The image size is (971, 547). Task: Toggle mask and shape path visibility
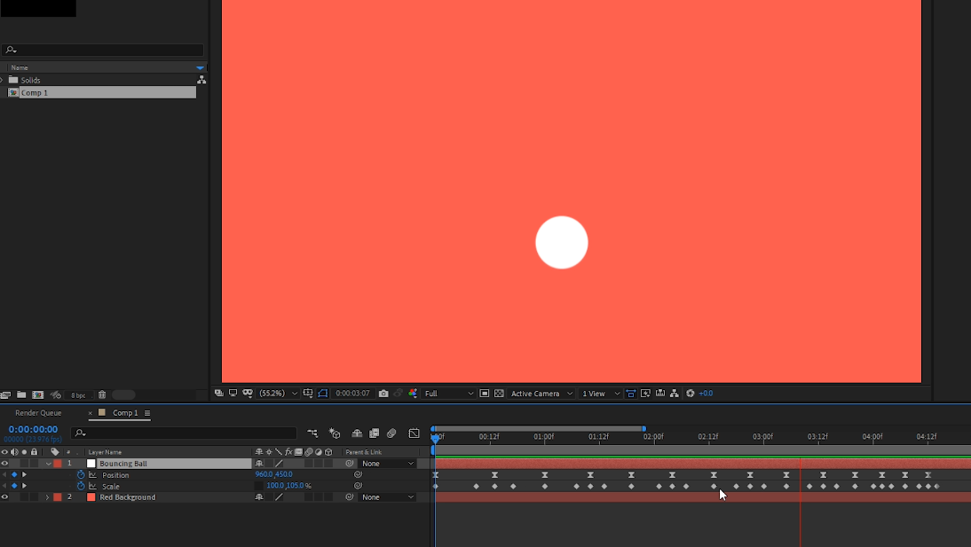[248, 393]
